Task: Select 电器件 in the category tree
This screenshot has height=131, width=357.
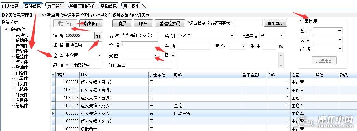Action: 22,78
